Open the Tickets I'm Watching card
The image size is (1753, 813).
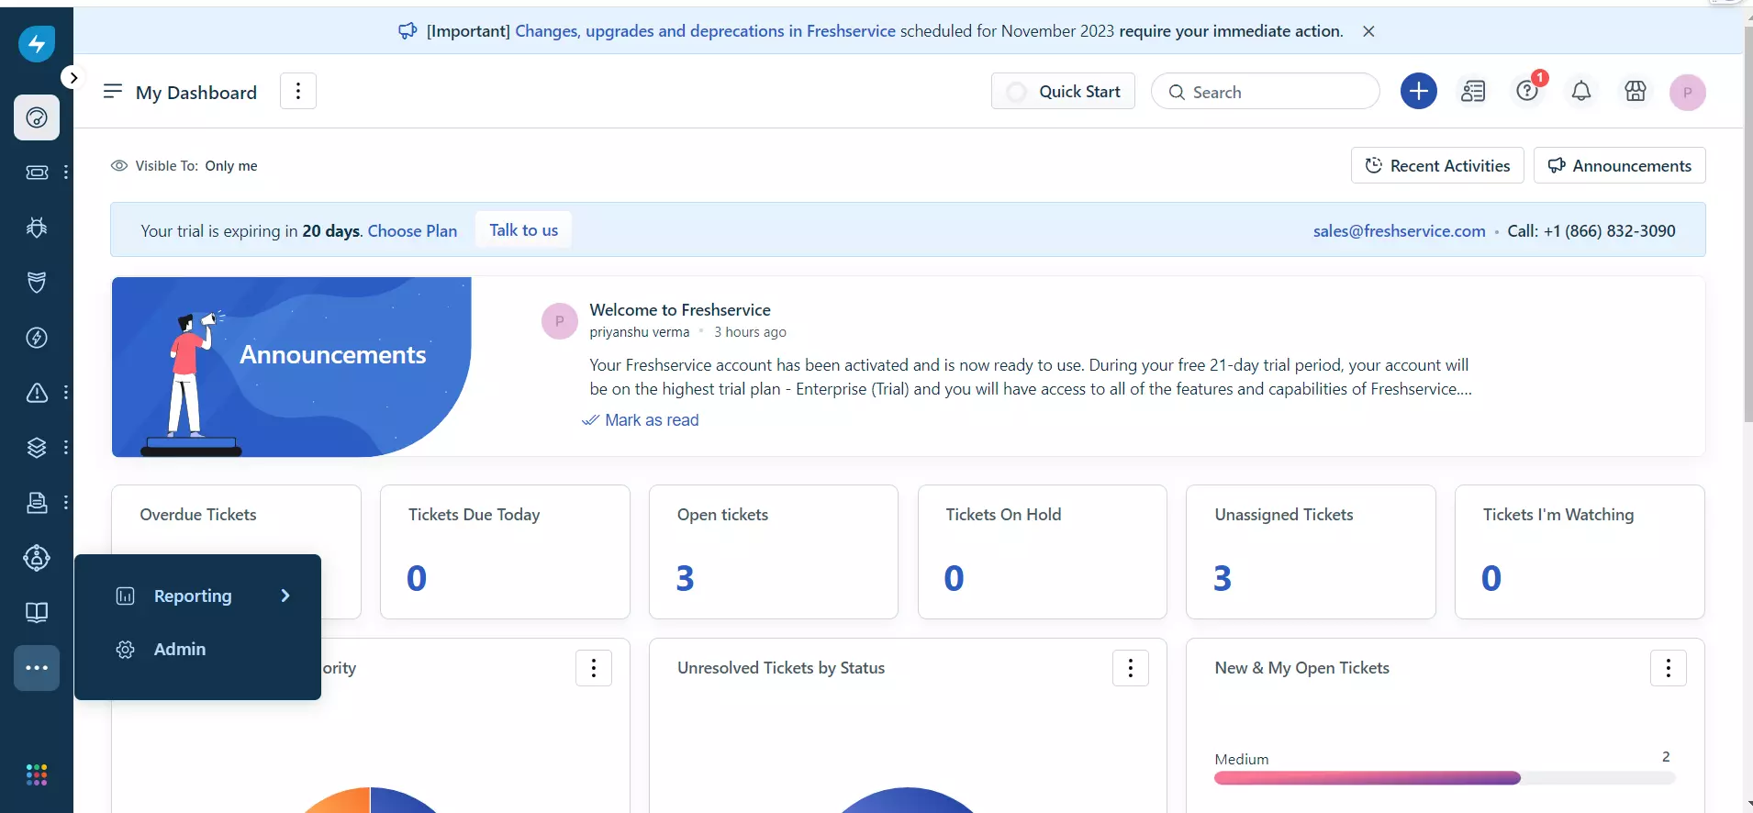[x=1580, y=551]
